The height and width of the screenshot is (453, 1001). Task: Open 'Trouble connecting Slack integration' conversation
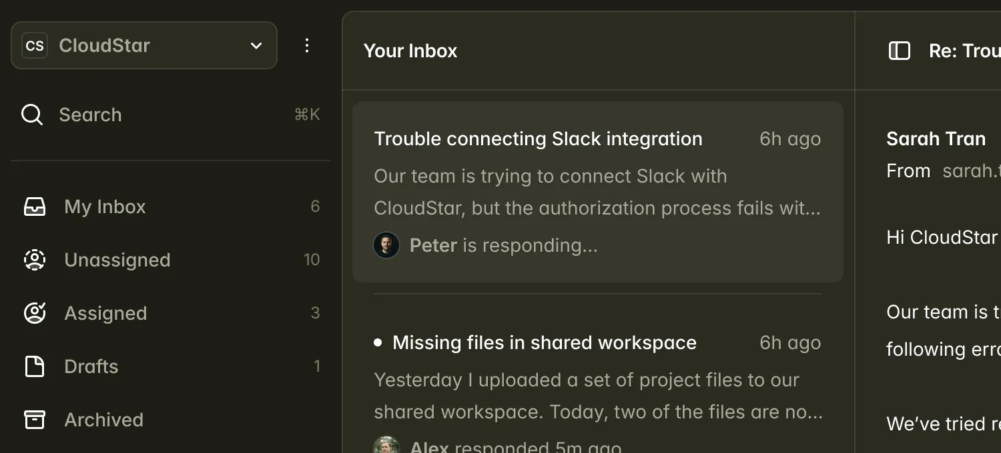point(538,139)
